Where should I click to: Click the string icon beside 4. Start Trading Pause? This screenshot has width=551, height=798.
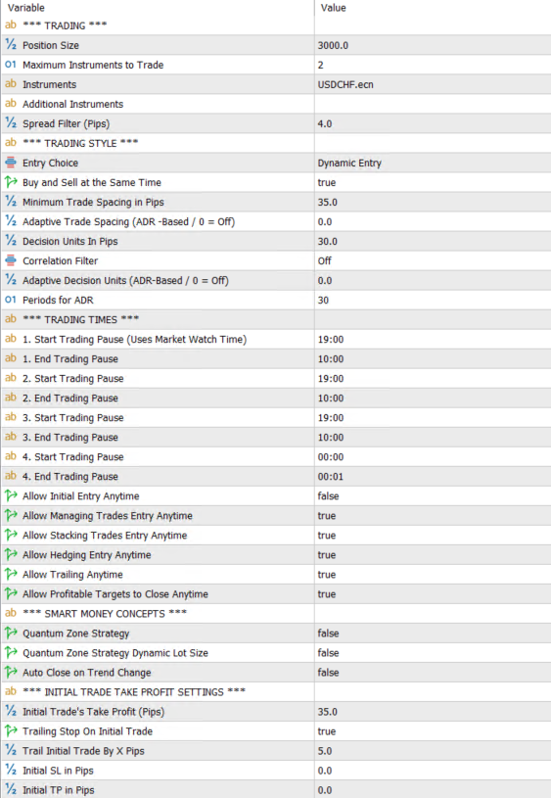tap(11, 456)
